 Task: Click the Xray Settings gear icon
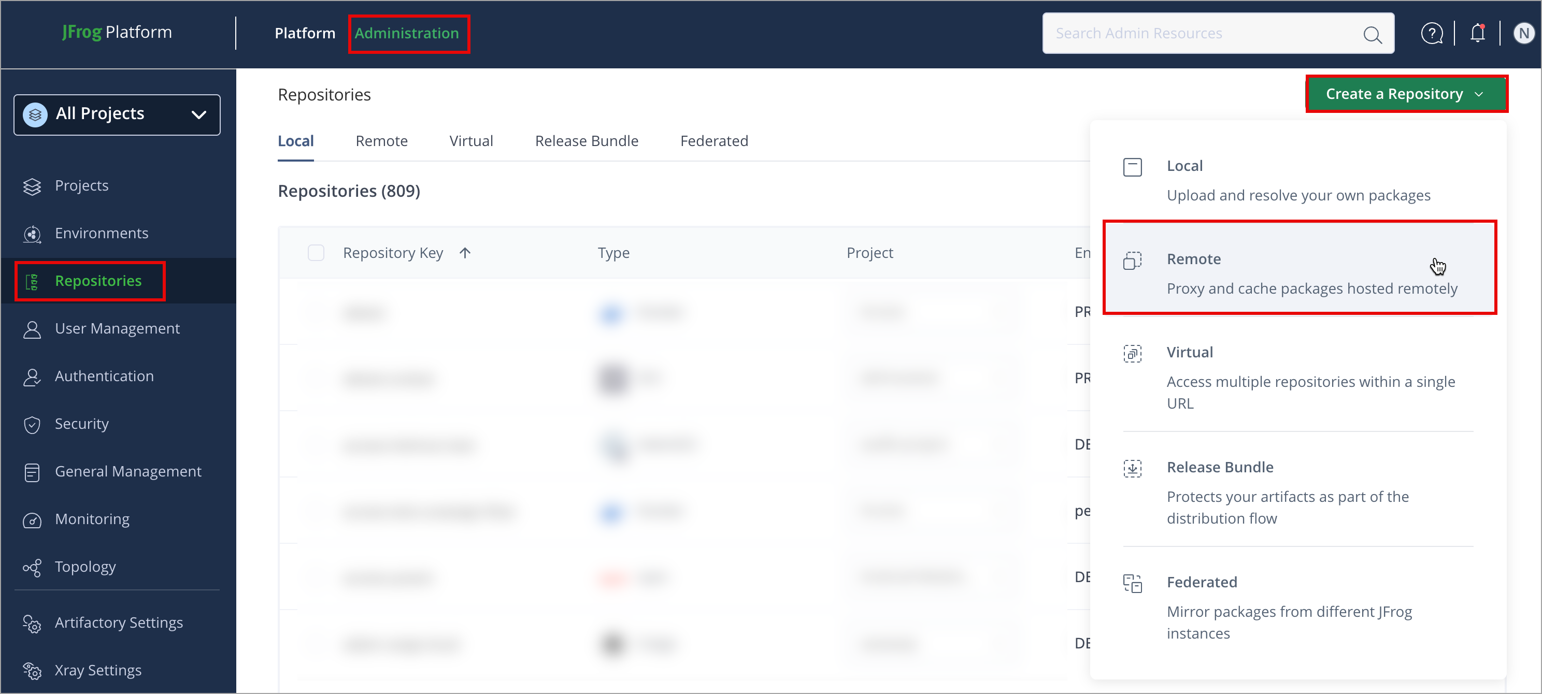point(32,671)
